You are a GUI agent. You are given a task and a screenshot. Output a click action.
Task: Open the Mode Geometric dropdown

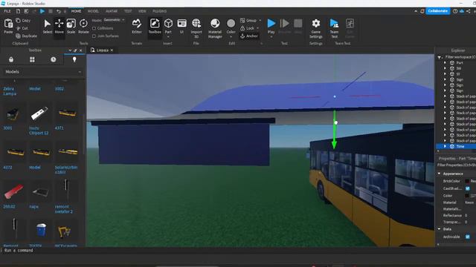coord(114,20)
